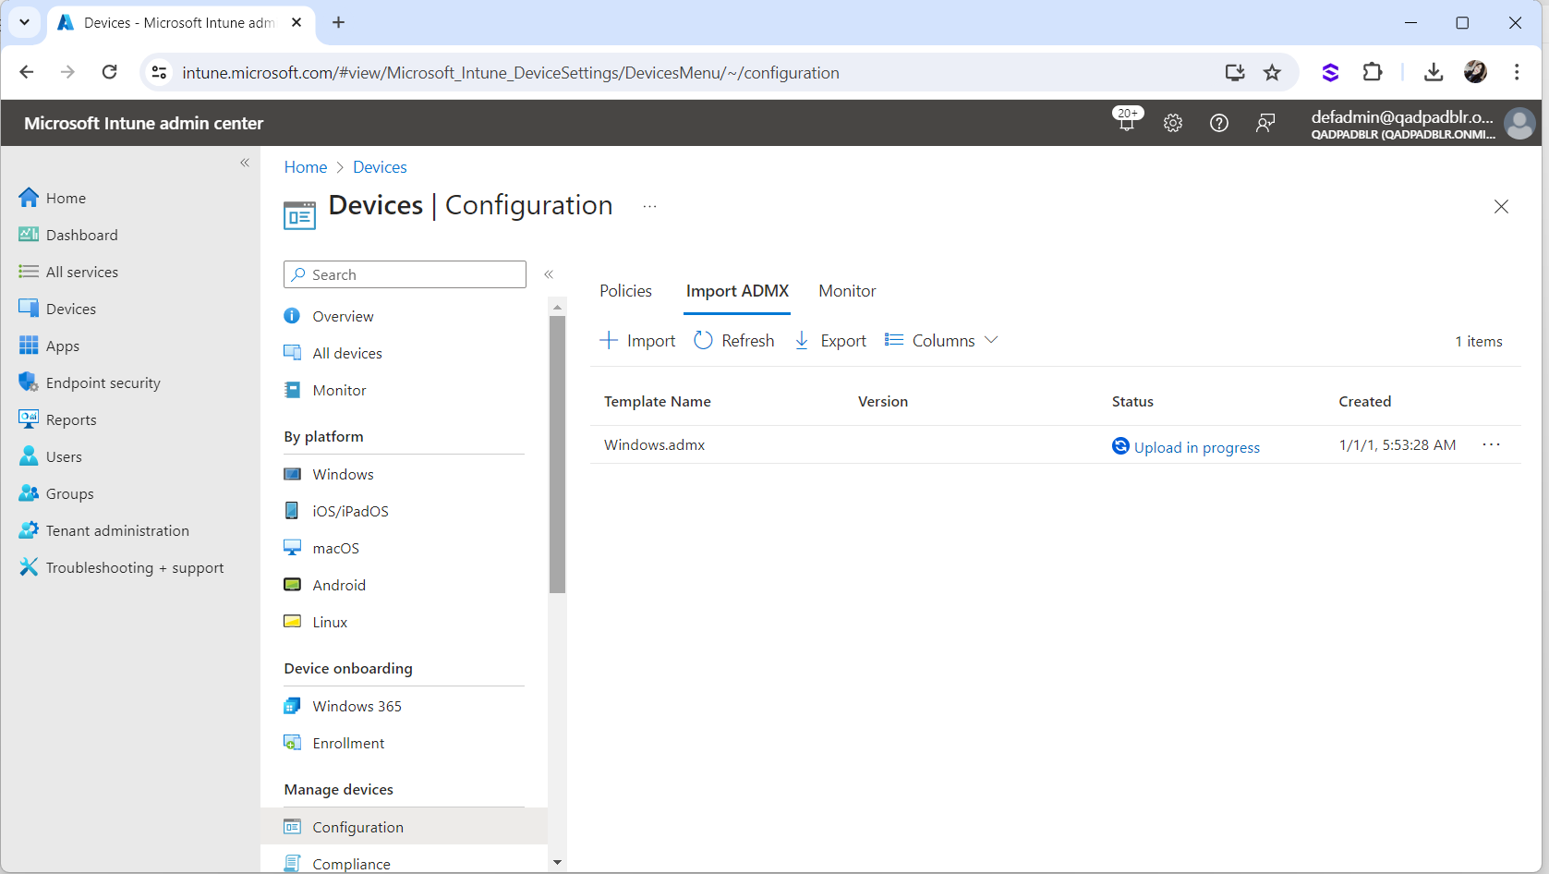
Task: Click the Linux platform icon
Action: pyautogui.click(x=292, y=621)
